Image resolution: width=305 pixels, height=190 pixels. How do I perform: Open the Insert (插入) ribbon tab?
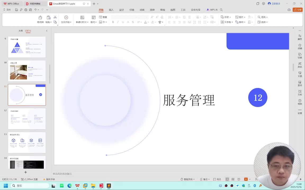click(111, 10)
